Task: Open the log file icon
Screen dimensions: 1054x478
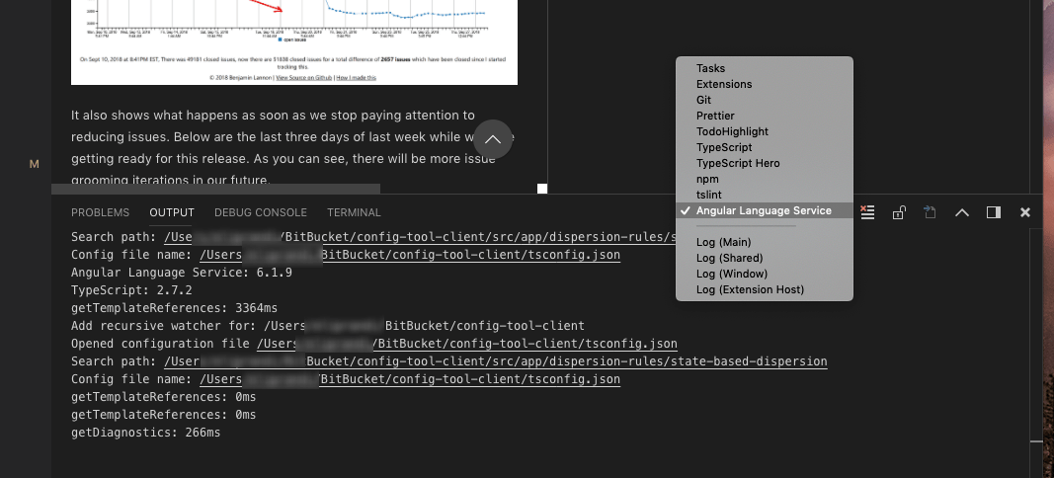Action: pos(930,212)
